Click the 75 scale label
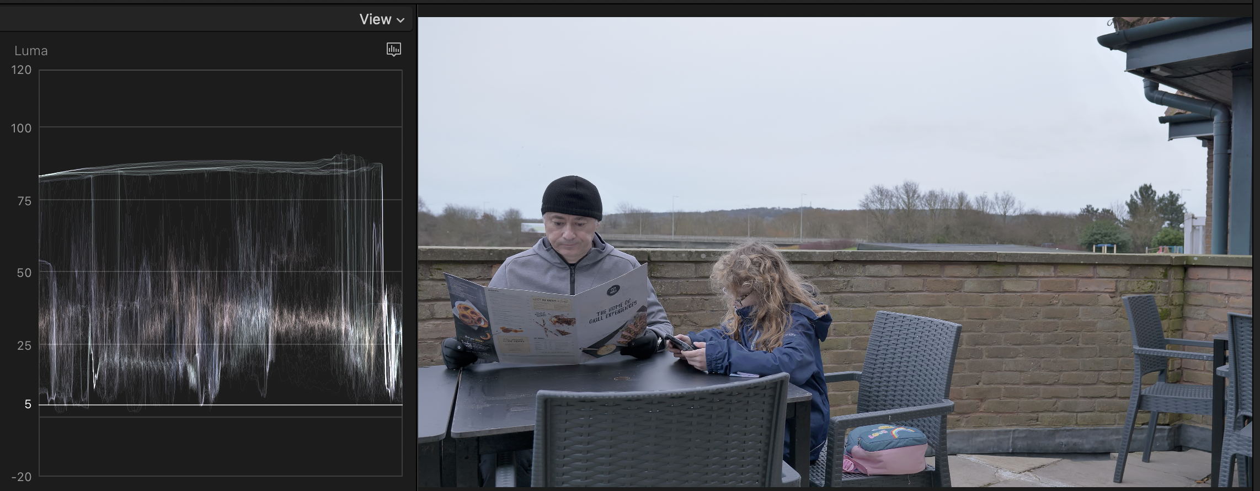Screen dimensions: 1260x491 pyautogui.click(x=24, y=201)
